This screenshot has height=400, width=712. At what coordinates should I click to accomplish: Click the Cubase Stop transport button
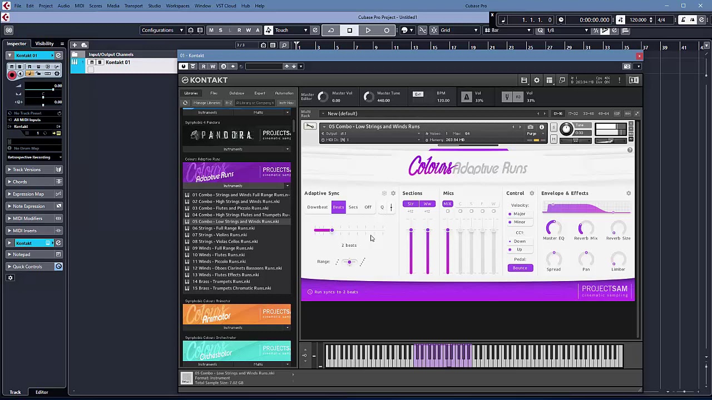pos(349,30)
